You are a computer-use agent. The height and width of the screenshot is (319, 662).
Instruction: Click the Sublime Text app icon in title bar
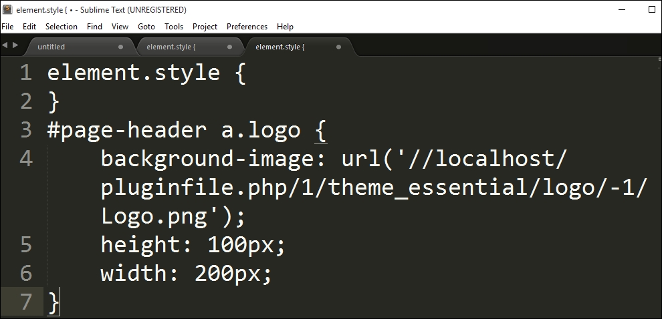(7, 9)
